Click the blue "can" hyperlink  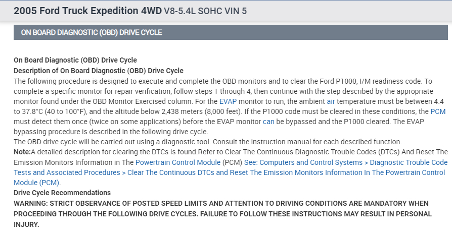pos(268,122)
